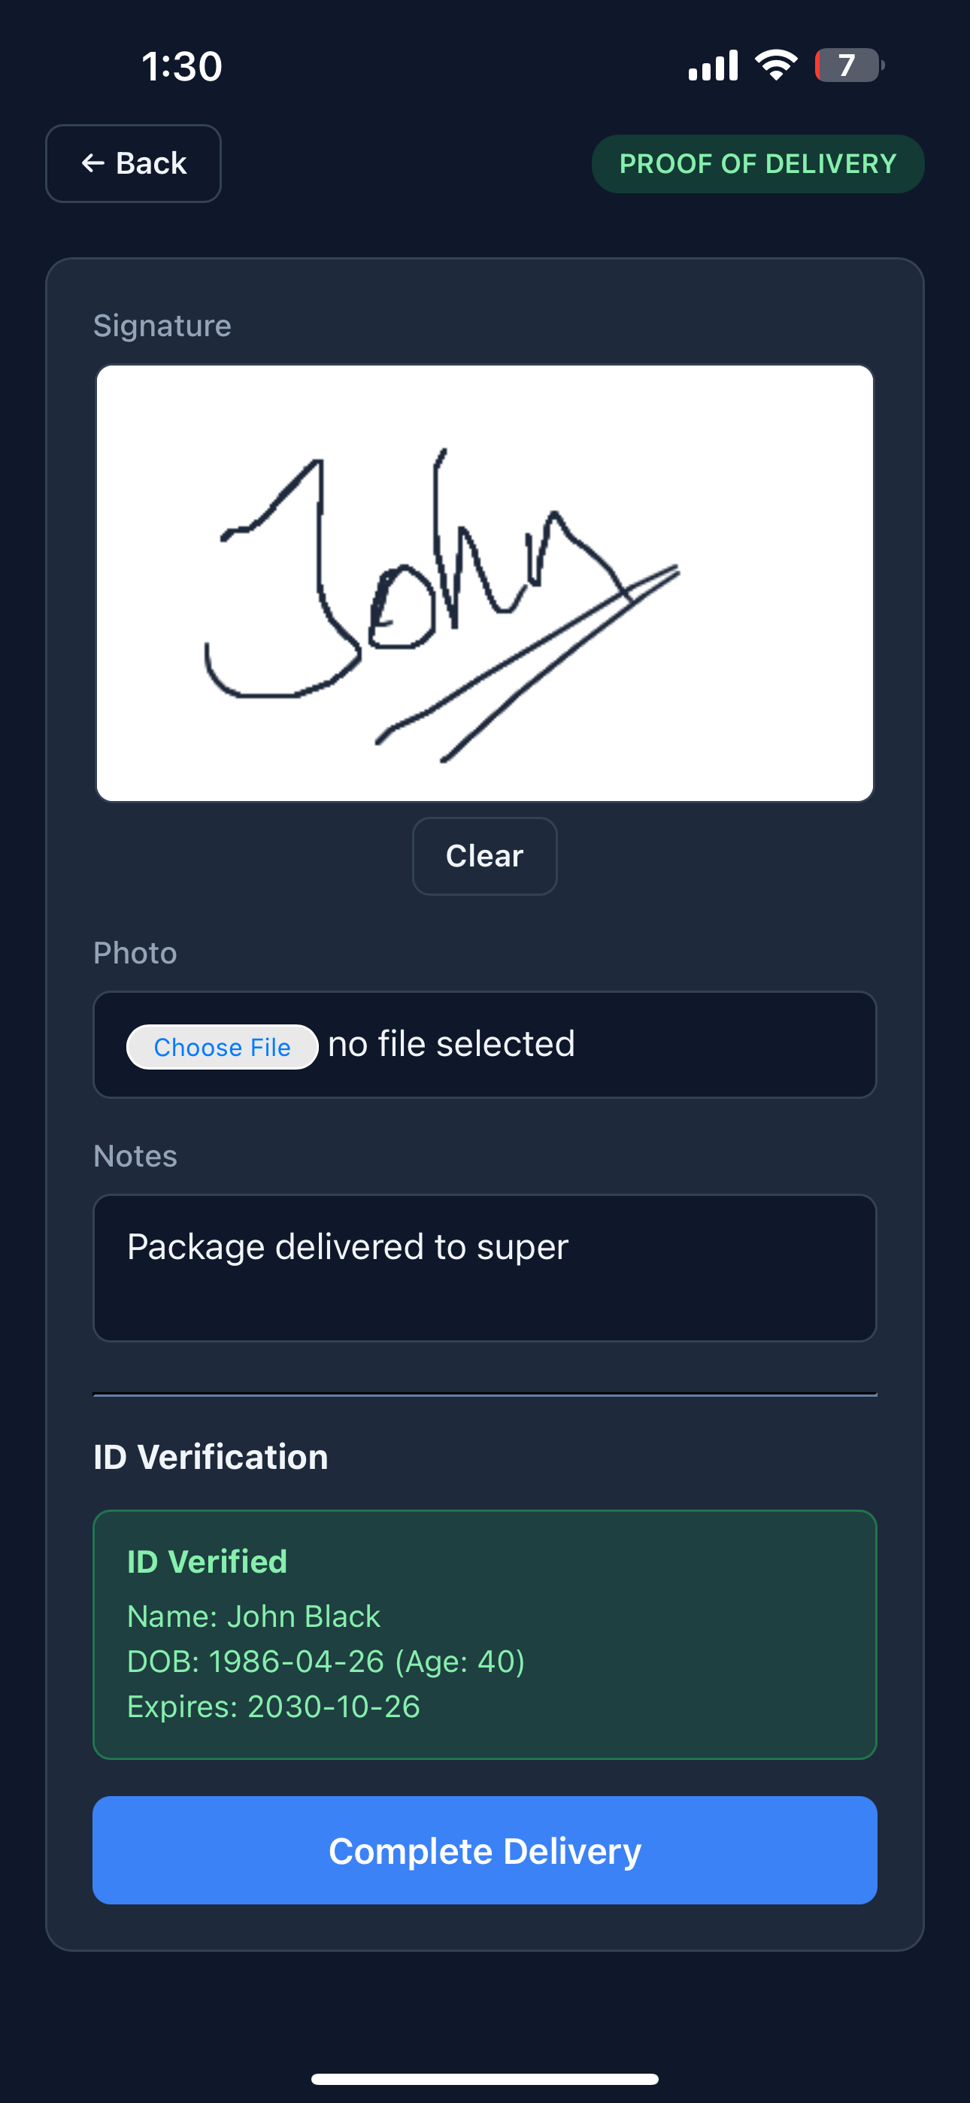Viewport: 970px width, 2103px height.
Task: Clear the drawn signature
Action: pyautogui.click(x=485, y=857)
